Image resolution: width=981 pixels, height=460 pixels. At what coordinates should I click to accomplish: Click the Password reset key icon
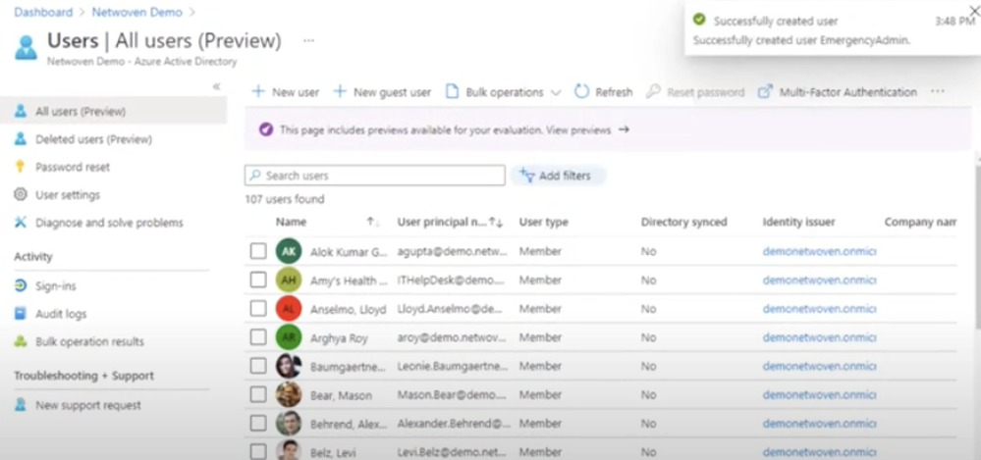click(21, 167)
